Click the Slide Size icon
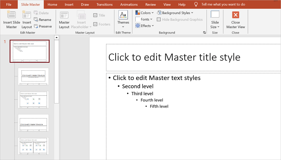The width and height of the screenshot is (281, 160). [x=215, y=14]
